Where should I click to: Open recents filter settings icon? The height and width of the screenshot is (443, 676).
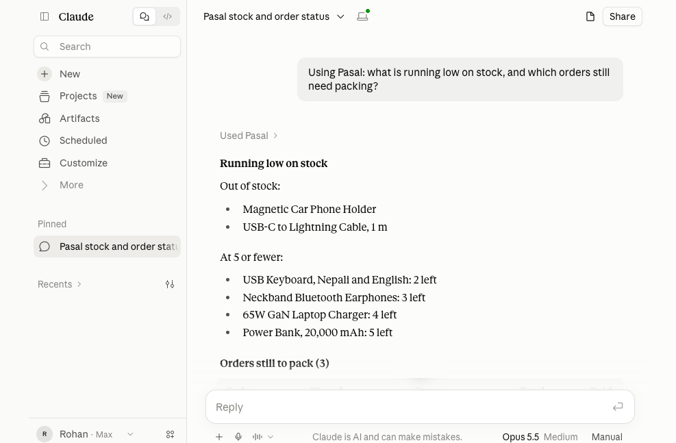[170, 284]
